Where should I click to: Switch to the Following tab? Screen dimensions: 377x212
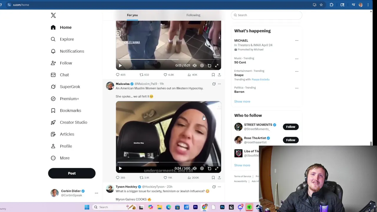coord(193,15)
